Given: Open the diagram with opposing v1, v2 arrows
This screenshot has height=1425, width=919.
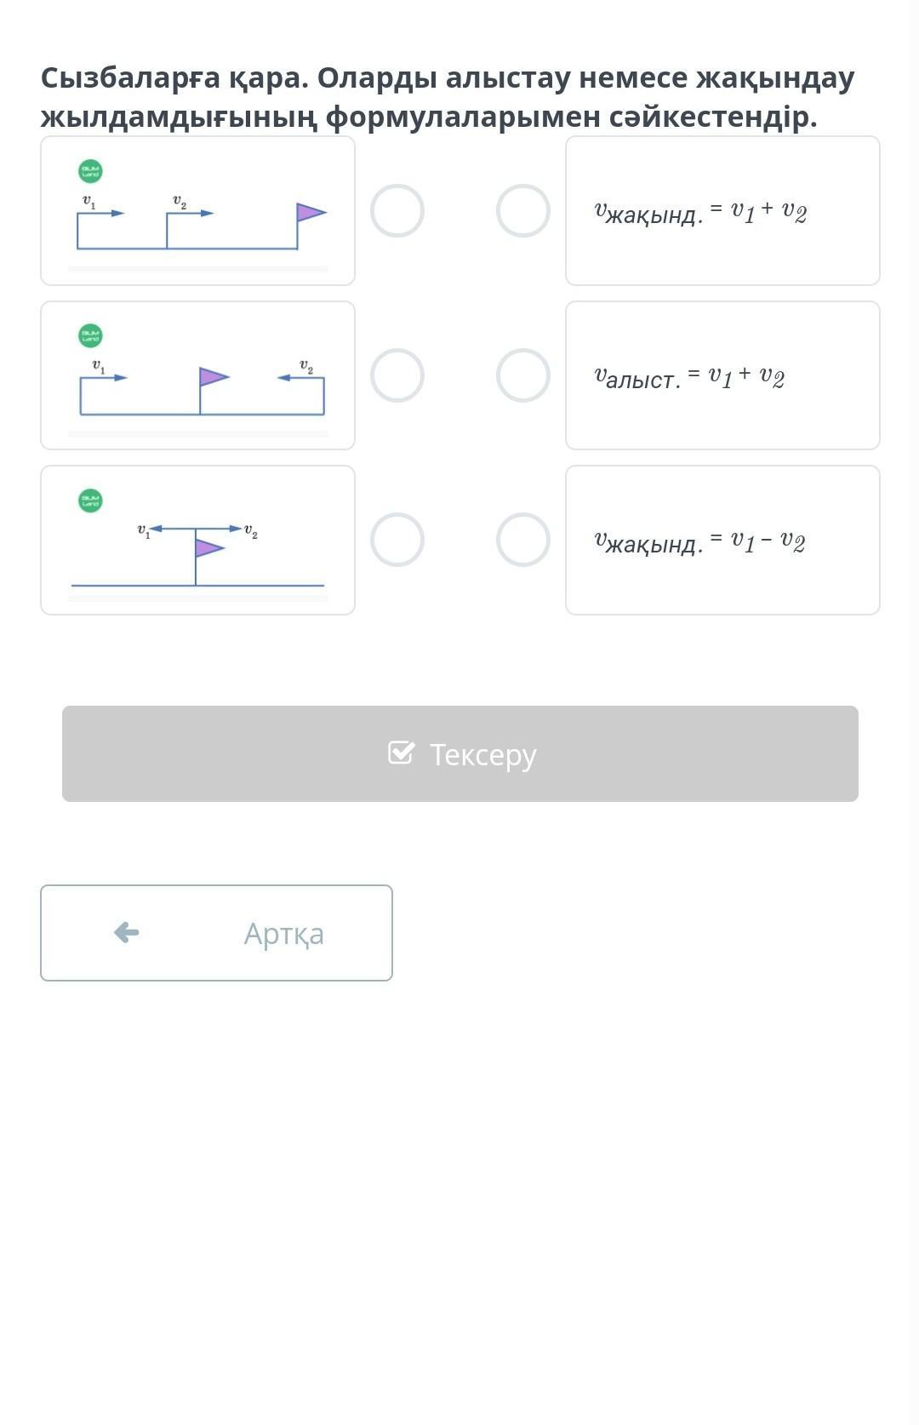Looking at the screenshot, I should point(197,375).
